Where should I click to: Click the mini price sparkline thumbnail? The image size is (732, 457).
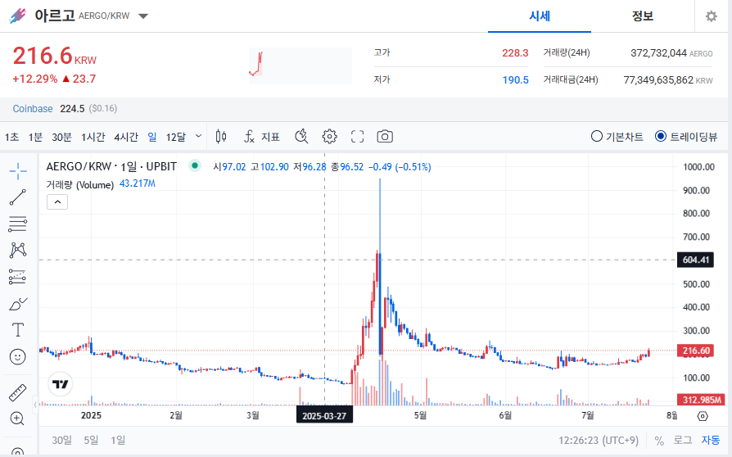point(300,66)
